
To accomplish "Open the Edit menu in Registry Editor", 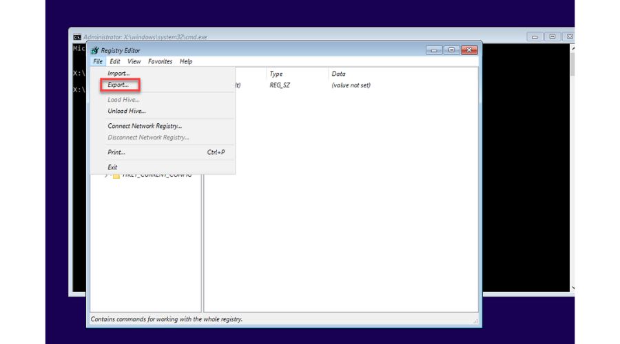I will [114, 62].
